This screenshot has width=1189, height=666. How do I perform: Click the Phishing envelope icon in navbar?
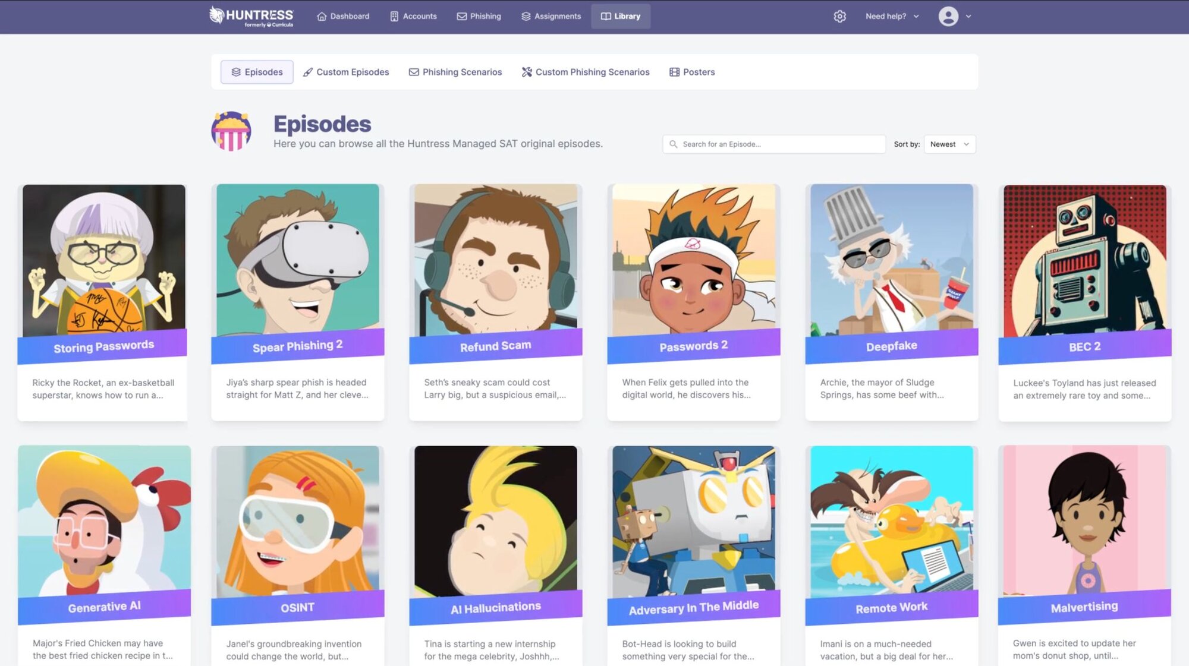coord(461,17)
